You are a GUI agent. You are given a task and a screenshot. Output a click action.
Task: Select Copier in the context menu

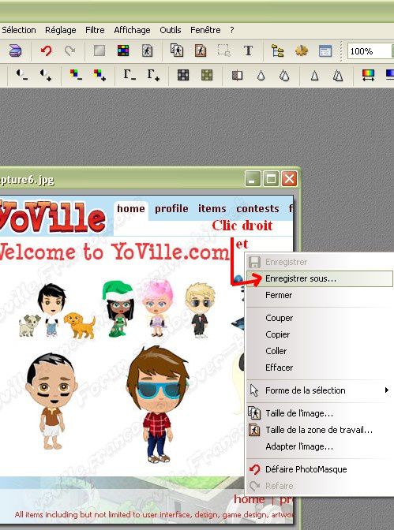click(x=278, y=334)
